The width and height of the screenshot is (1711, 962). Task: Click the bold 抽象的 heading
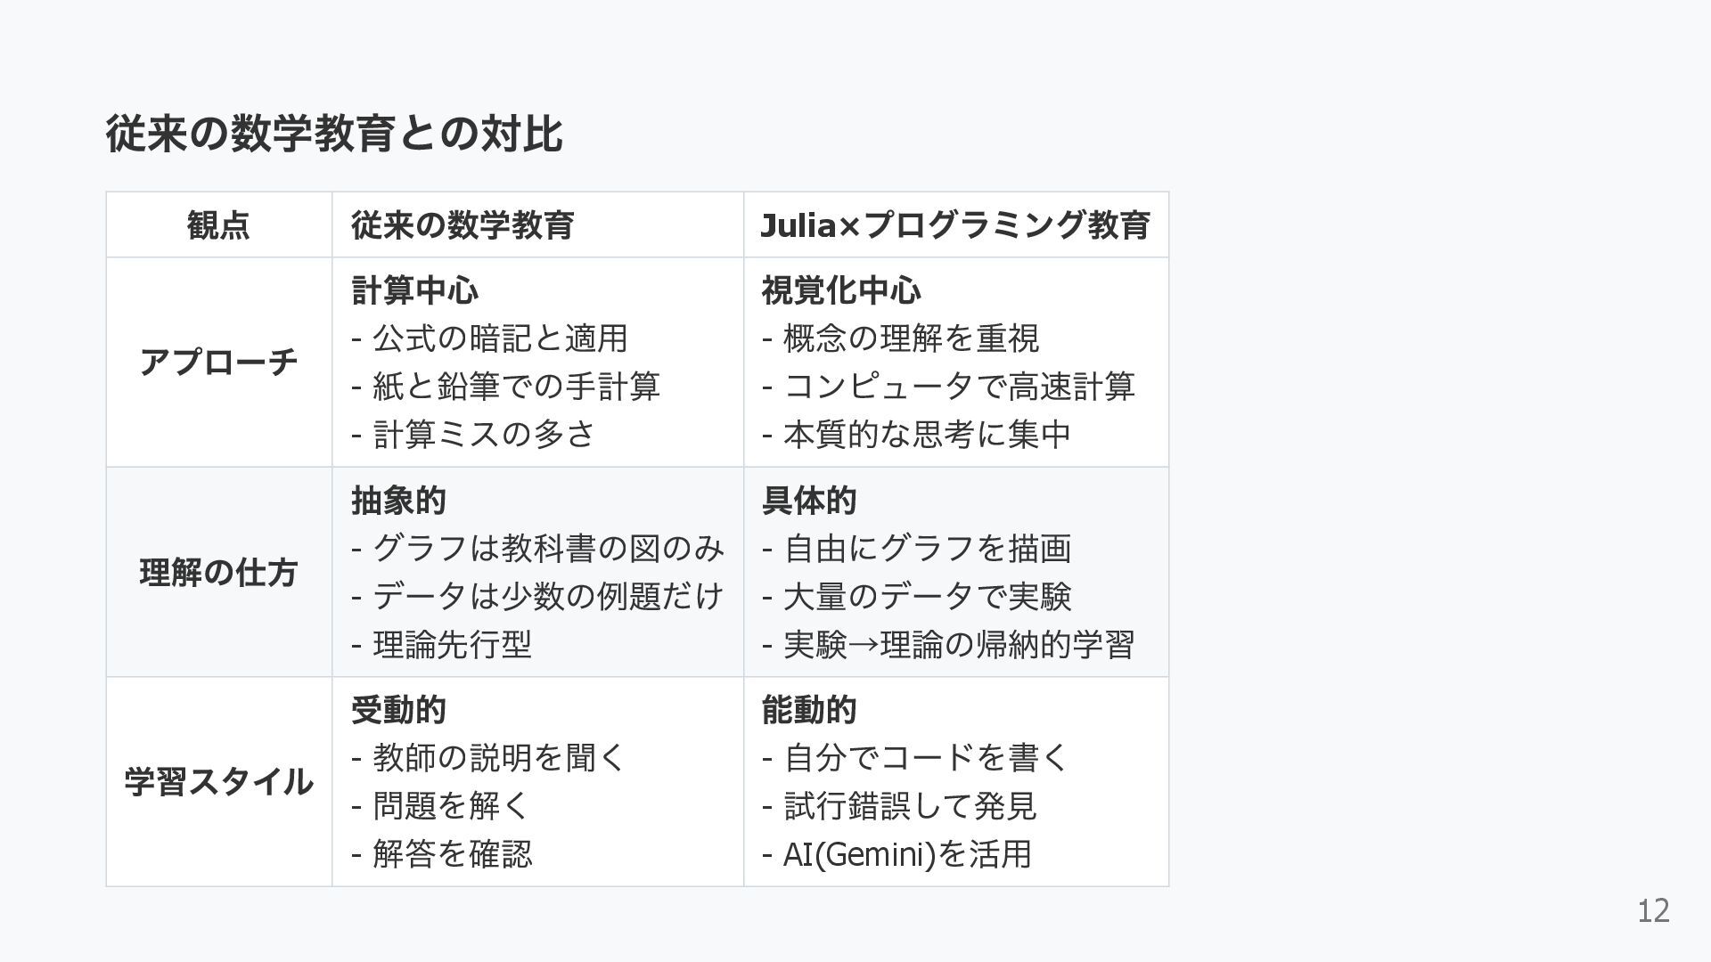pyautogui.click(x=398, y=501)
